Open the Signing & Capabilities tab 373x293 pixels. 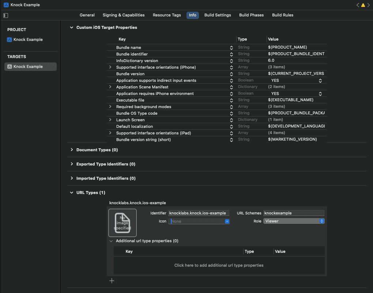pos(123,15)
